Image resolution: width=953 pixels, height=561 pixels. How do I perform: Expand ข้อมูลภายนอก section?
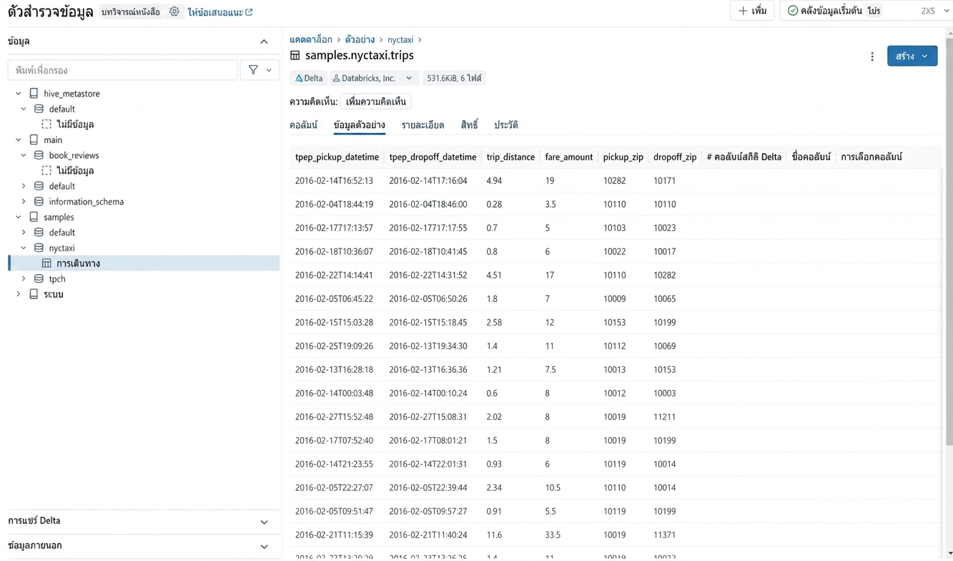point(265,546)
